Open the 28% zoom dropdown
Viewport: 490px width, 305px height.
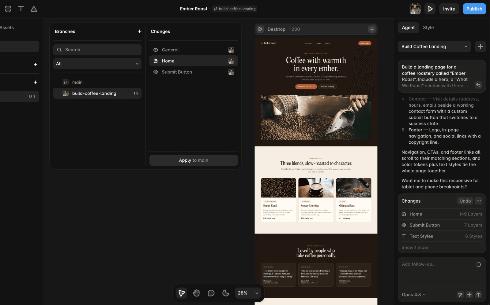(248, 293)
